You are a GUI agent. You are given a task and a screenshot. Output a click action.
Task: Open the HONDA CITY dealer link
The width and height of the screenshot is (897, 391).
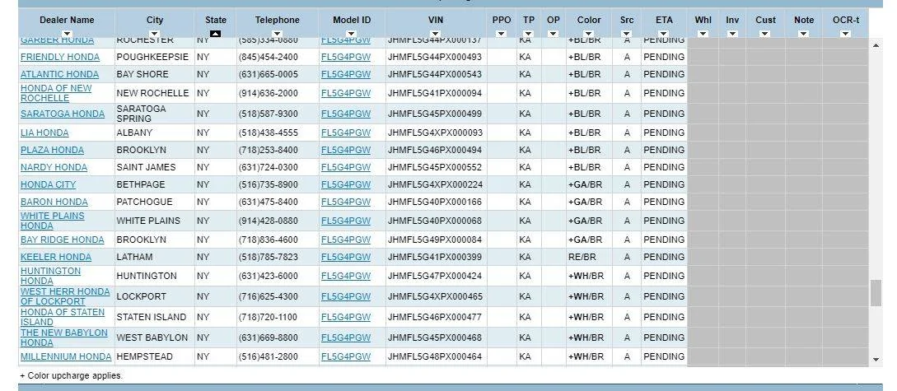coord(48,184)
